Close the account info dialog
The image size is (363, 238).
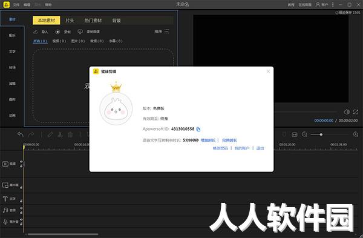[x=268, y=71]
